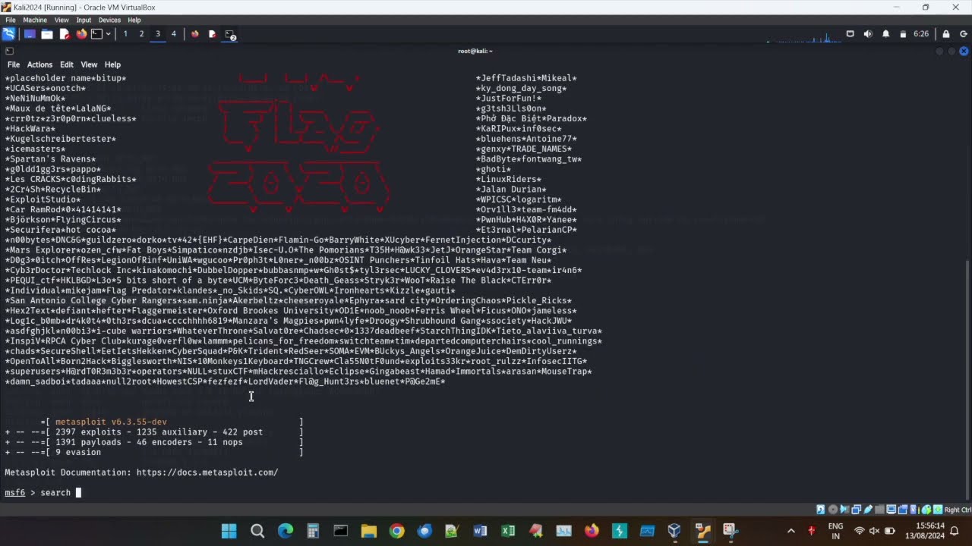Open the terminal emulator launcher in Kali panel
The height and width of the screenshot is (546, 972).
pyautogui.click(x=97, y=34)
